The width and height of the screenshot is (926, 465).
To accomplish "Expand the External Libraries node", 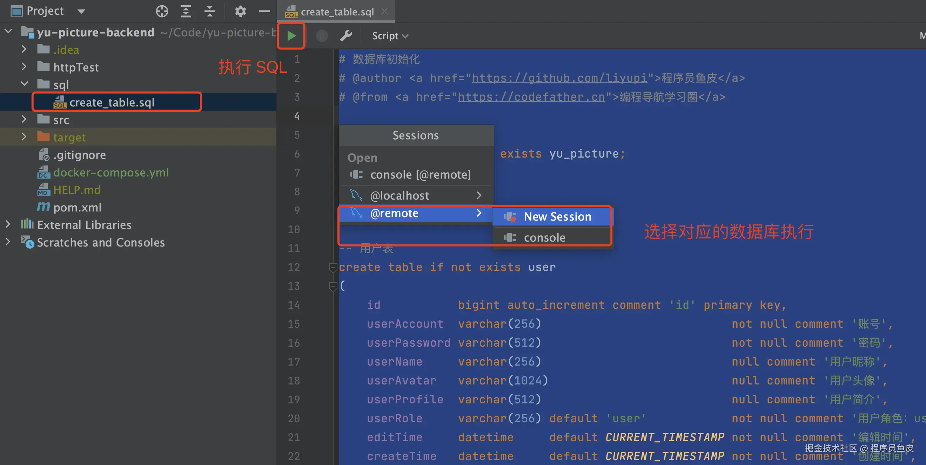I will 8,224.
